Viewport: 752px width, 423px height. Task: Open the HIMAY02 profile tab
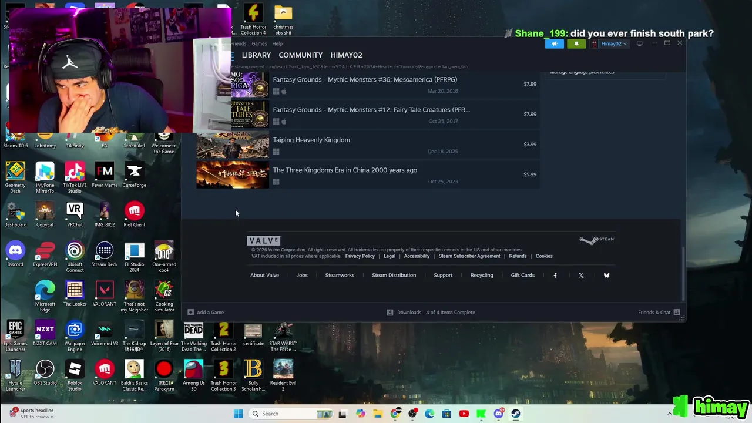(346, 55)
